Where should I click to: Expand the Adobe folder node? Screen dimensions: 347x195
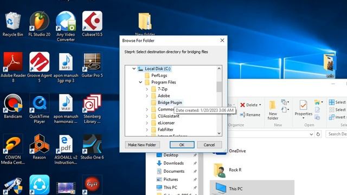click(147, 96)
